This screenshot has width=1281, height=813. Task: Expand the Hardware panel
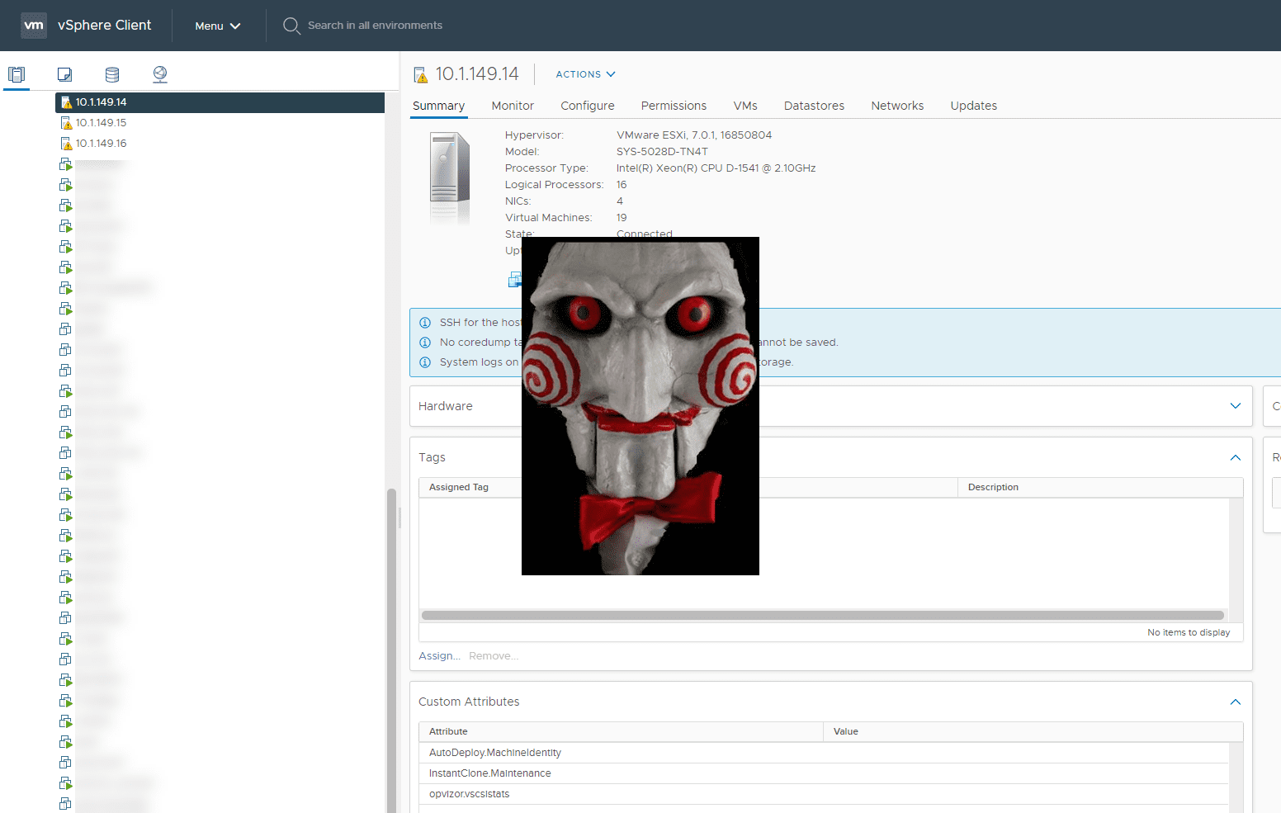(1235, 406)
